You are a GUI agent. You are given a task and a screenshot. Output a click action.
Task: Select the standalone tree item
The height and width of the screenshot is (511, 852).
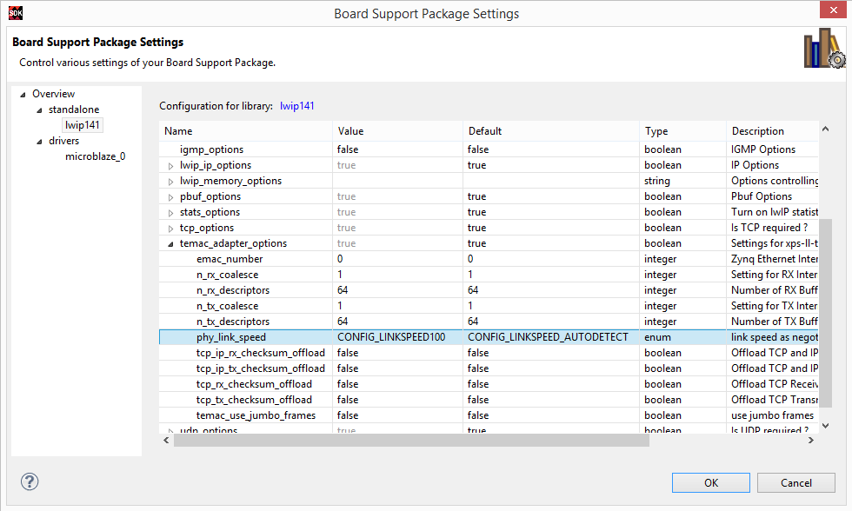tap(74, 109)
